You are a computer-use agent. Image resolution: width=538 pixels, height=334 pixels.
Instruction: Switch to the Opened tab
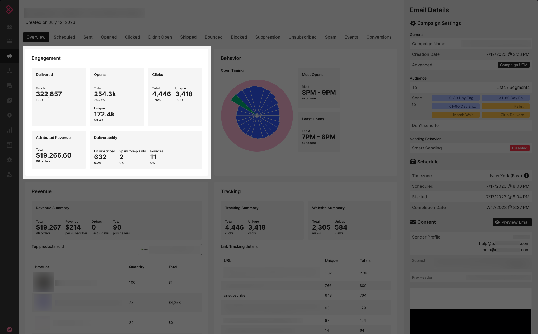click(x=109, y=37)
